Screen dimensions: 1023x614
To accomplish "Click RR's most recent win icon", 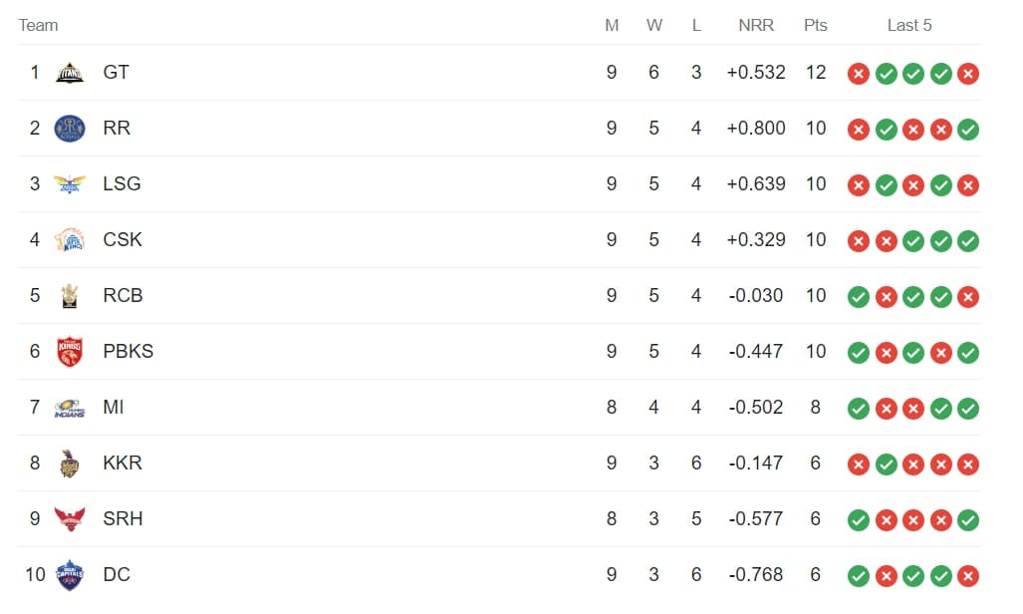I will pos(967,129).
